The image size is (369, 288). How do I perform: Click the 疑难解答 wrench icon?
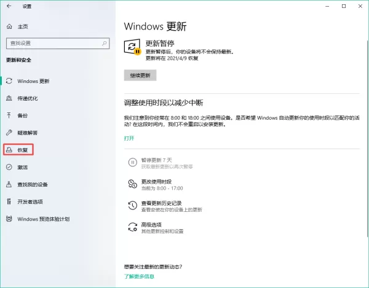9,133
